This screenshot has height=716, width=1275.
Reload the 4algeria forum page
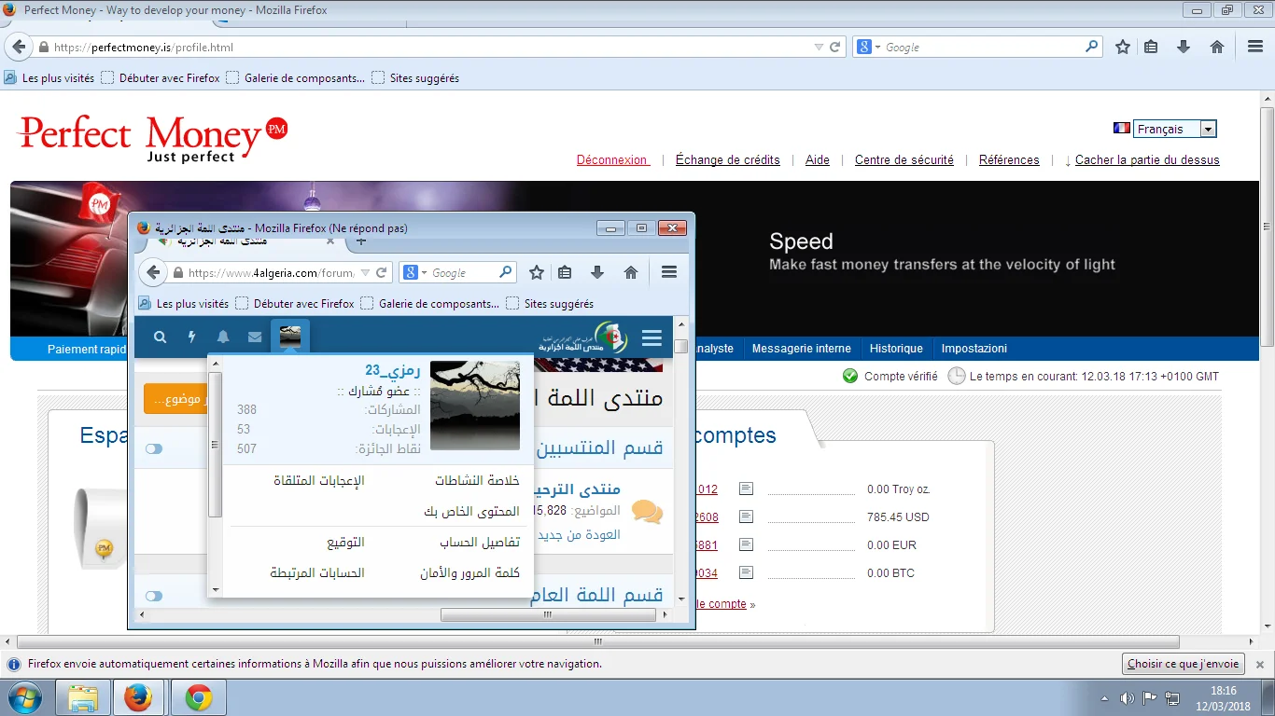[x=382, y=273]
